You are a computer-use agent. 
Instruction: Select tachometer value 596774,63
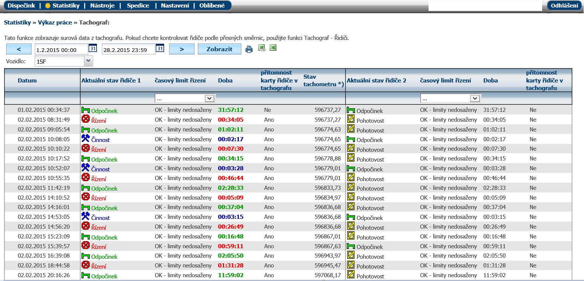(328, 130)
